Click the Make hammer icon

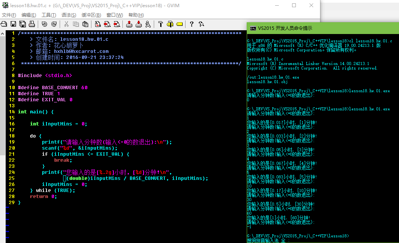[x=160, y=24]
